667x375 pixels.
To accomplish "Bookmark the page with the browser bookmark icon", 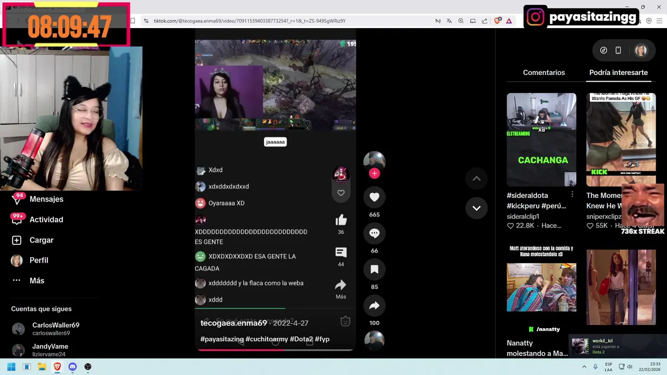I will 133,21.
